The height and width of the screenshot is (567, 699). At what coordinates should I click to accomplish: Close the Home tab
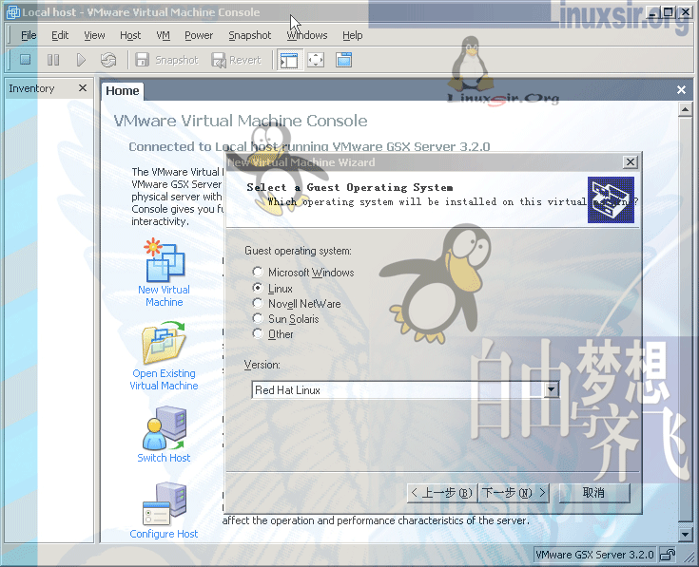click(x=681, y=90)
